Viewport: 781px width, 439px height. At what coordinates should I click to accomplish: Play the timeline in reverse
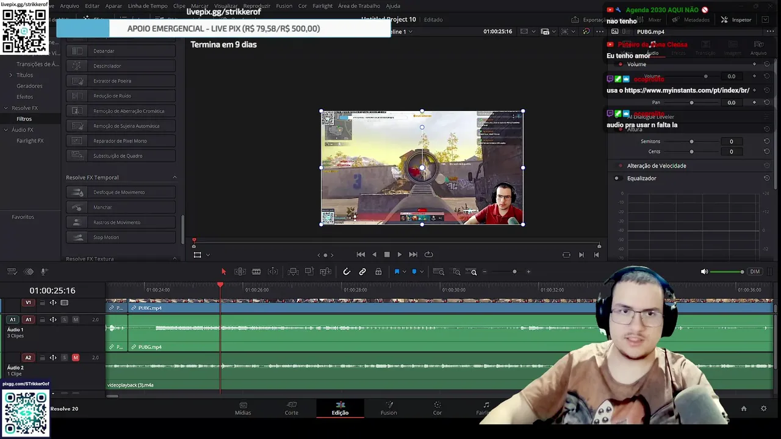[x=374, y=255]
